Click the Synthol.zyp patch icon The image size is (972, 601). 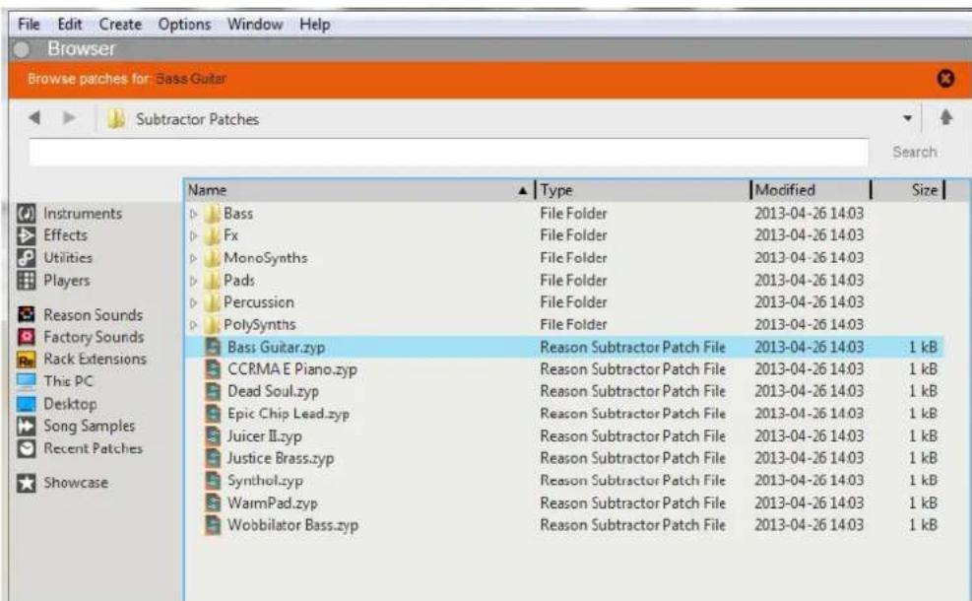click(x=213, y=481)
